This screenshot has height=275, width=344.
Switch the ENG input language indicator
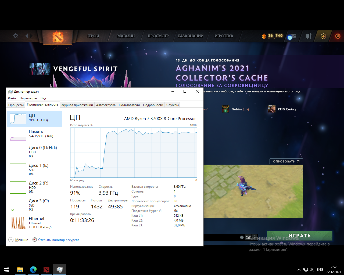320,270
